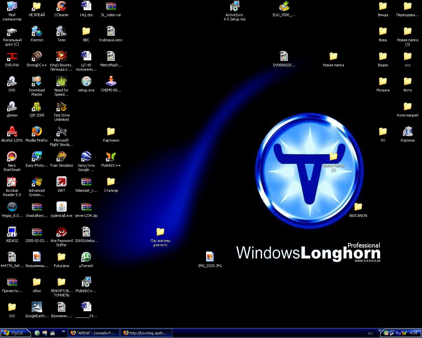This screenshot has height=338, width=422.
Task: Open the НЕ ВЛЕАЙ folder
Action: click(37, 9)
